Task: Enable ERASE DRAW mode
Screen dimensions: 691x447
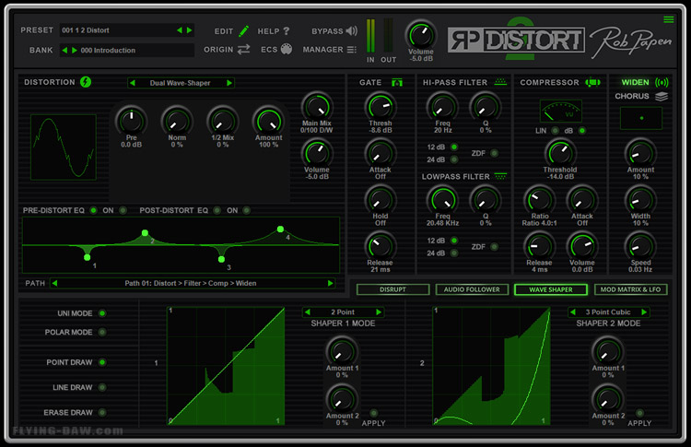Action: pyautogui.click(x=102, y=413)
